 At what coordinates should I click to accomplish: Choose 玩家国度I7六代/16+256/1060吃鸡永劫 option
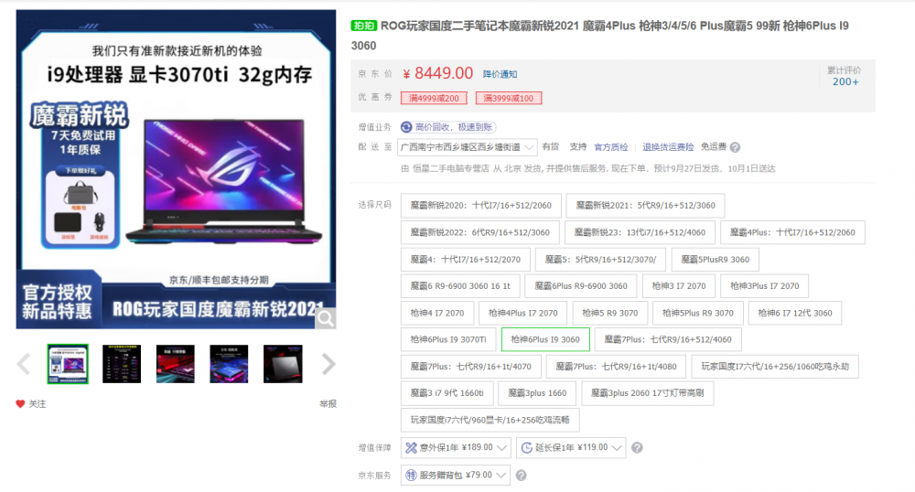point(775,367)
